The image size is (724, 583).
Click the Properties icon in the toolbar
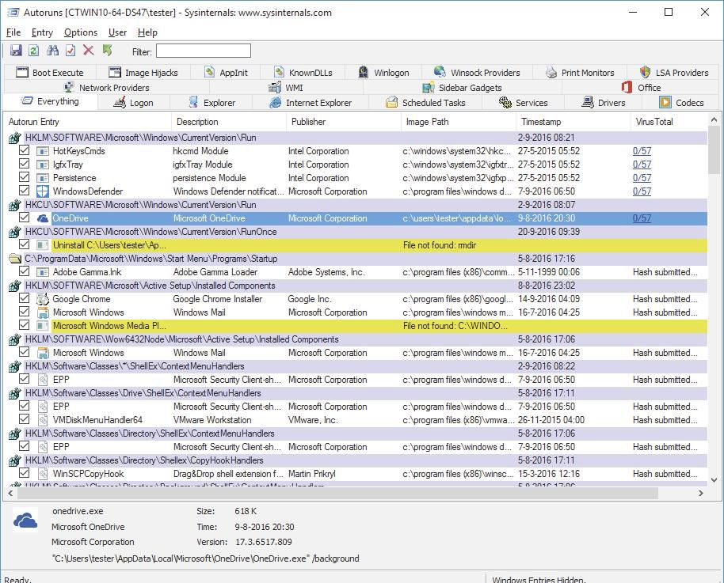tap(70, 51)
